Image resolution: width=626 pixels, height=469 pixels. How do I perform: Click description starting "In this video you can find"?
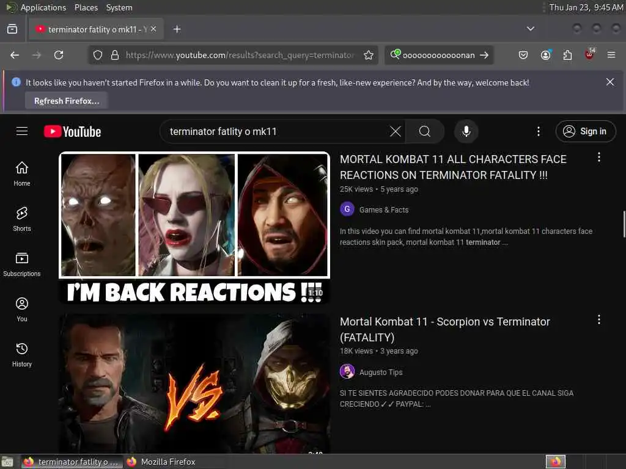pos(466,236)
